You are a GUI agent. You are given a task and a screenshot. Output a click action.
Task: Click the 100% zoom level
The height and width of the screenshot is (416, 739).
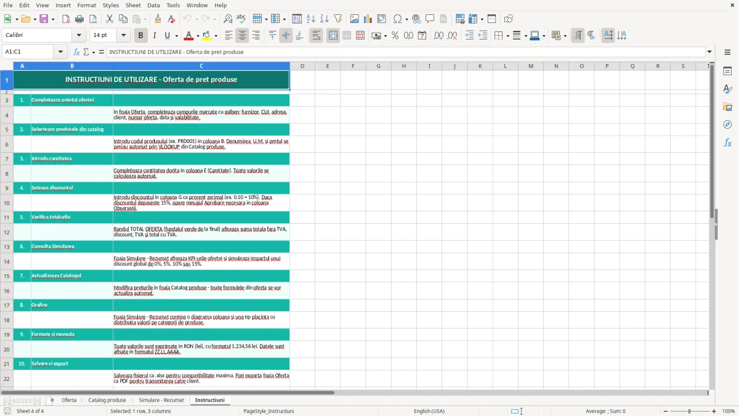pos(729,411)
